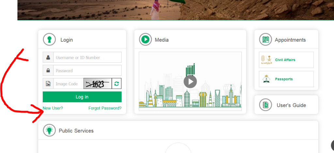Click the padlock icon beside Password
The height and width of the screenshot is (153, 334).
pyautogui.click(x=48, y=71)
